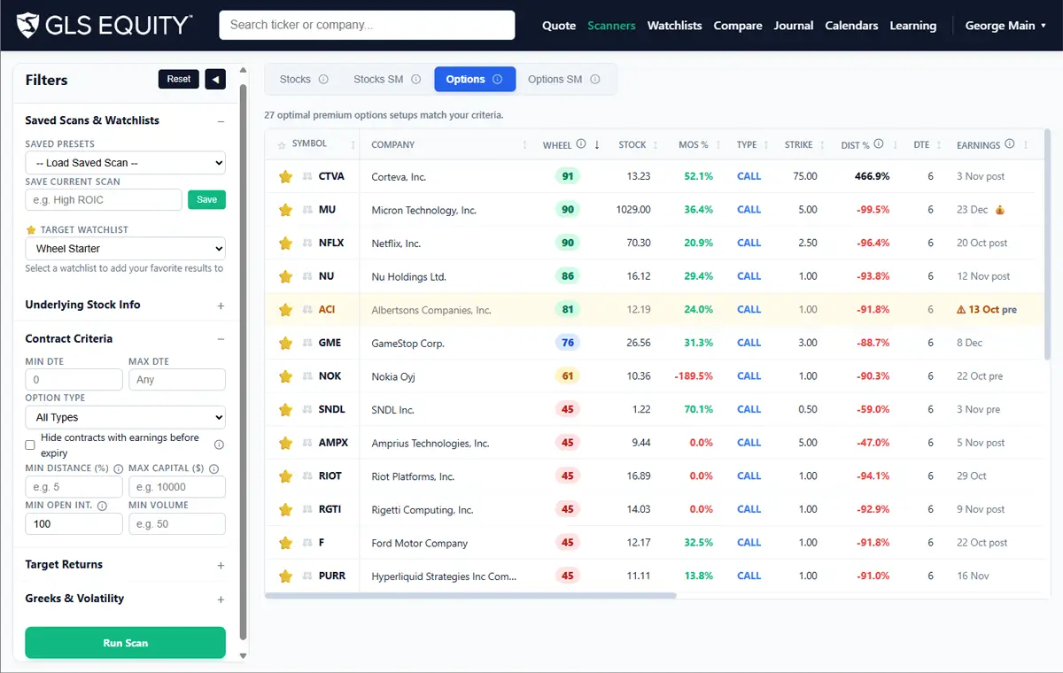This screenshot has height=673, width=1063.
Task: Open the Target Watchlist dropdown
Action: coord(125,249)
